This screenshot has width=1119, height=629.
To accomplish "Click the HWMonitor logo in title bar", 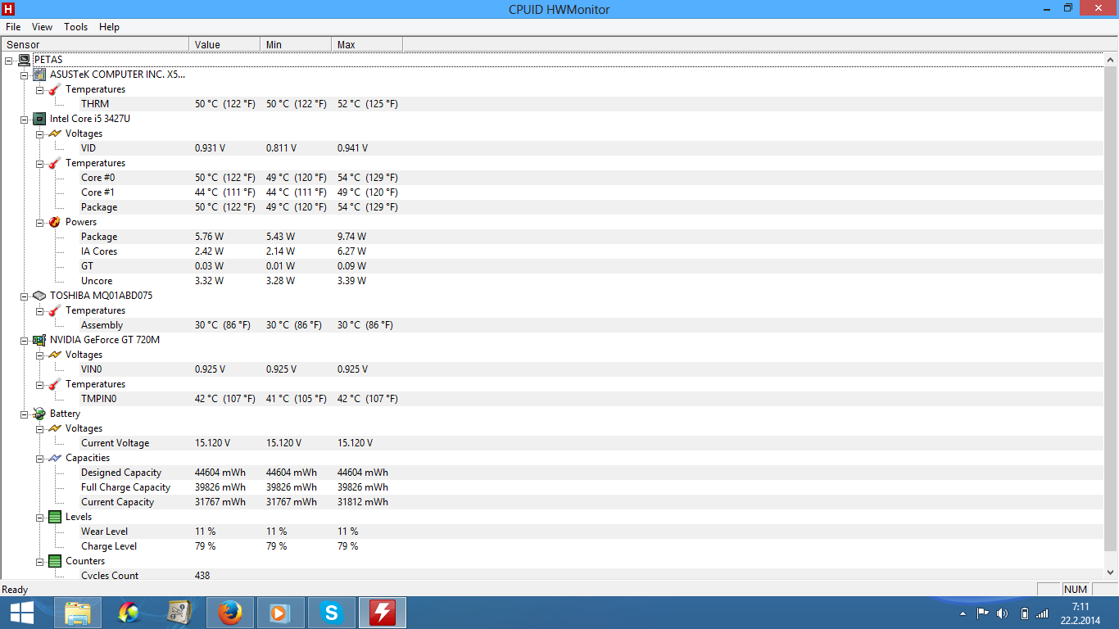I will [x=10, y=9].
